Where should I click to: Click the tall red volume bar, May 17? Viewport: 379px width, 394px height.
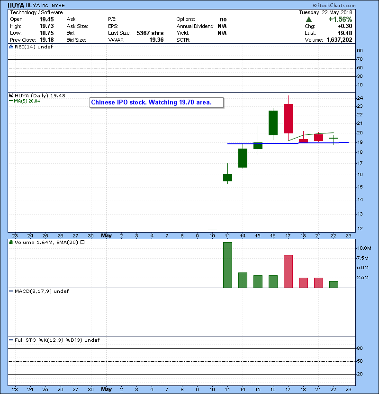[288, 272]
